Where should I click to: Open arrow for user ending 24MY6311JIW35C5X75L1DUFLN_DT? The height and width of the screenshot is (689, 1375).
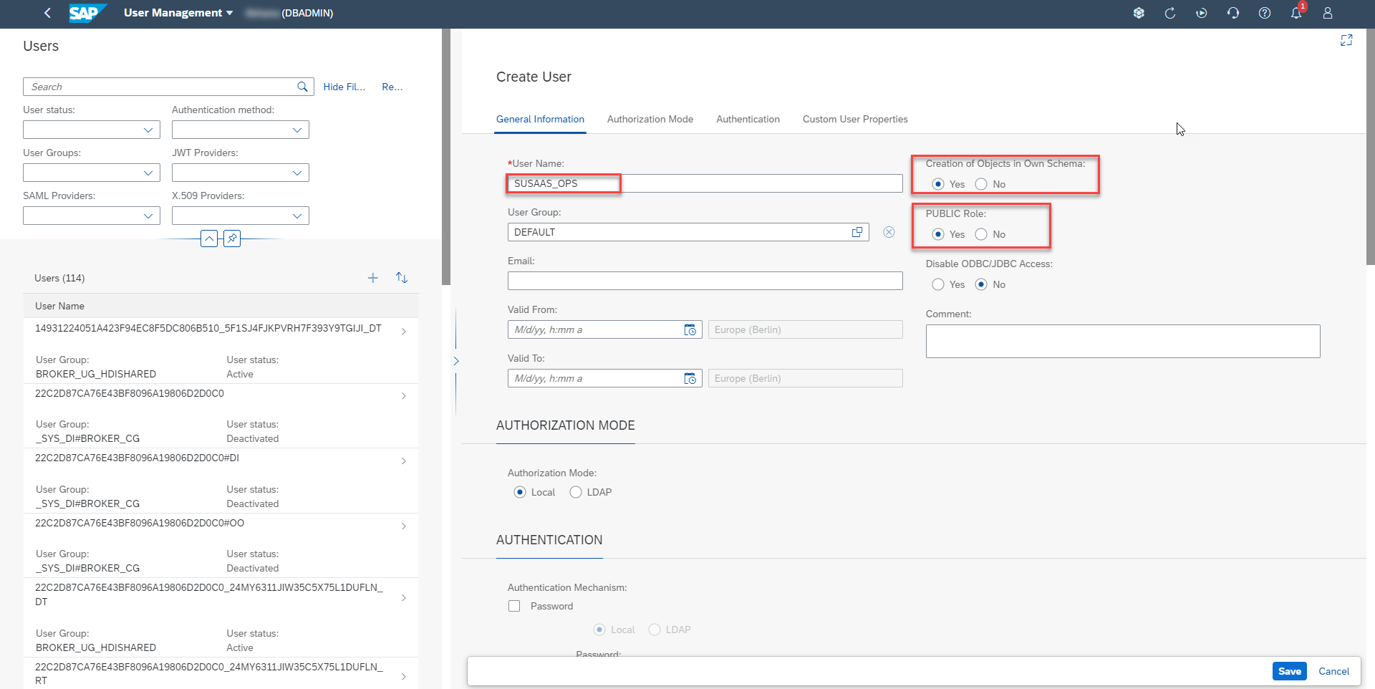[x=404, y=598]
